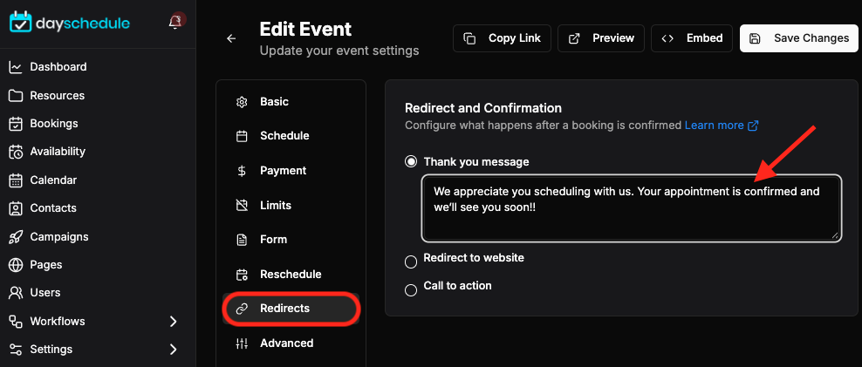Image resolution: width=862 pixels, height=367 pixels.
Task: Open the notifications bell icon
Action: (x=175, y=22)
